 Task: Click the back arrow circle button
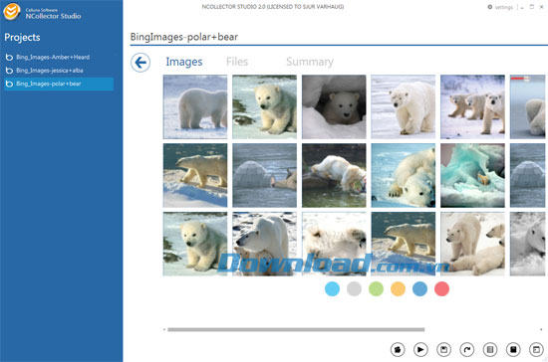140,63
